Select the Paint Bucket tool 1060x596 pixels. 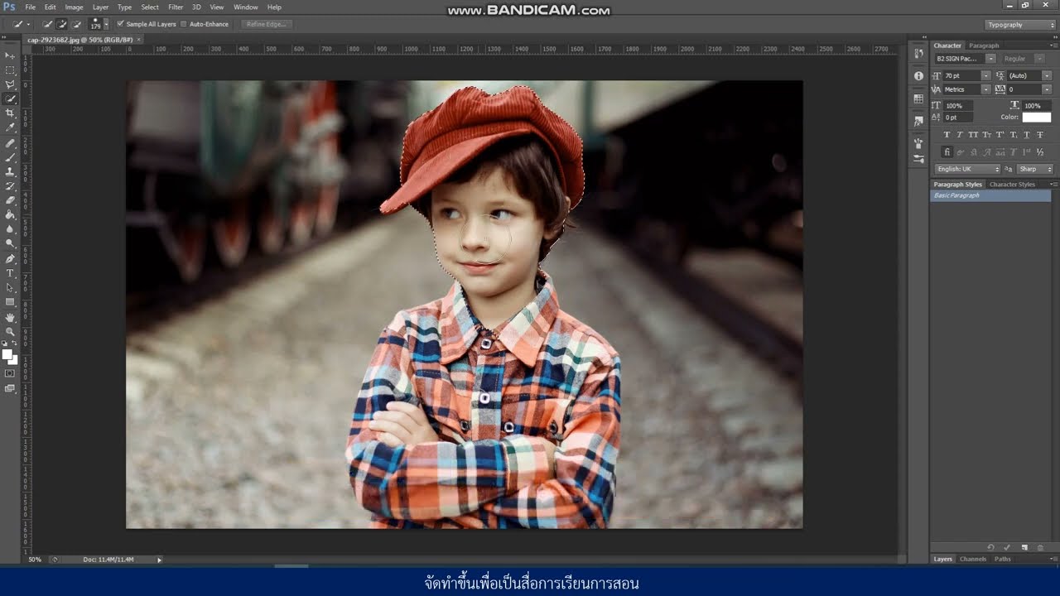point(10,214)
